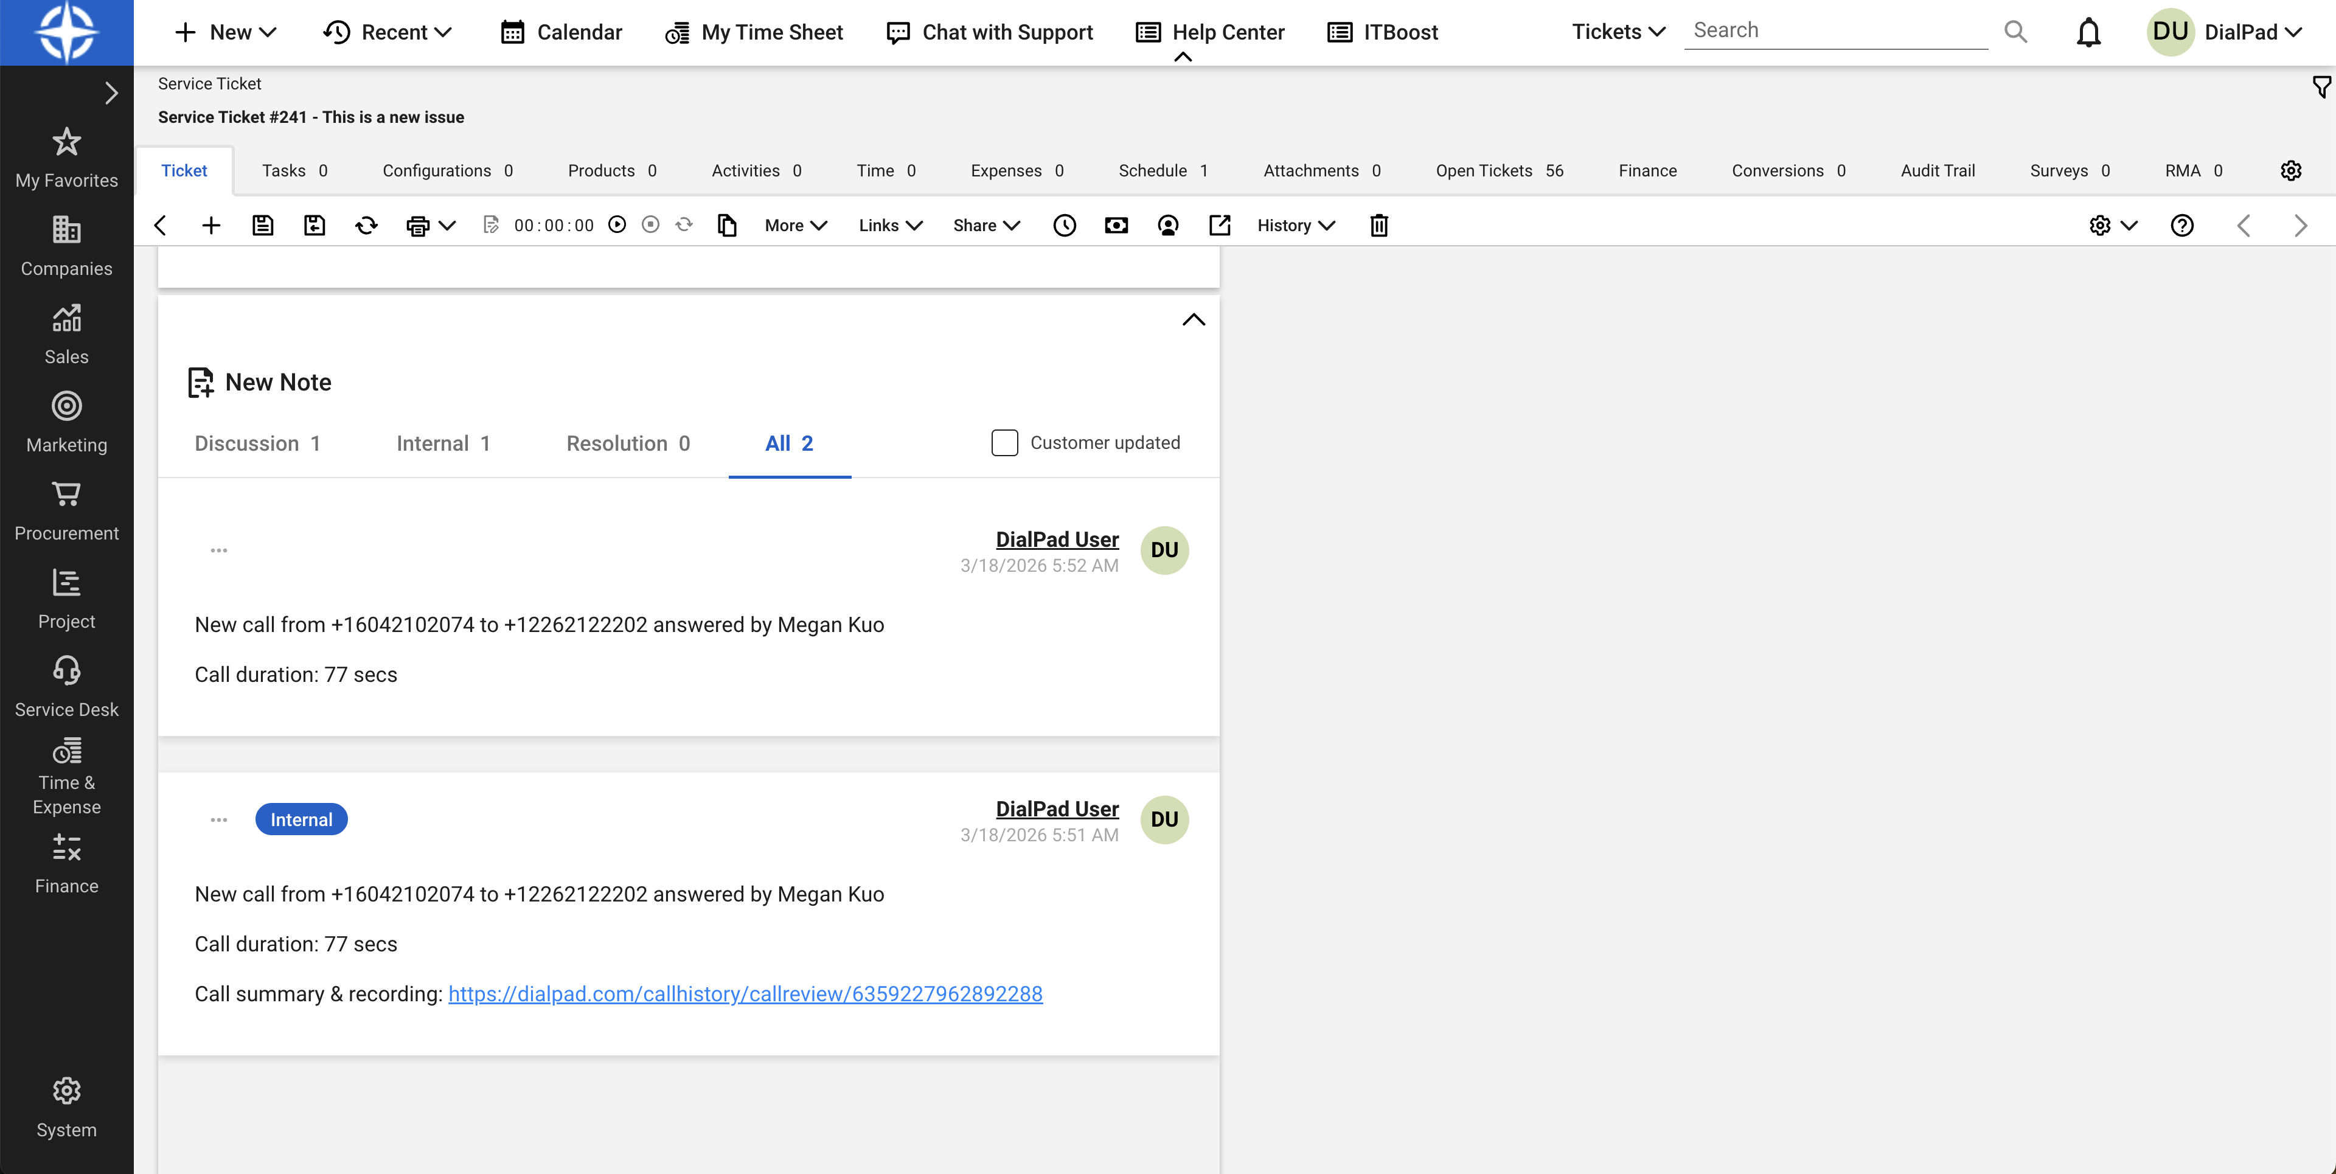Image resolution: width=2336 pixels, height=1174 pixels.
Task: Switch to the Open Tickets tab
Action: coord(1500,170)
